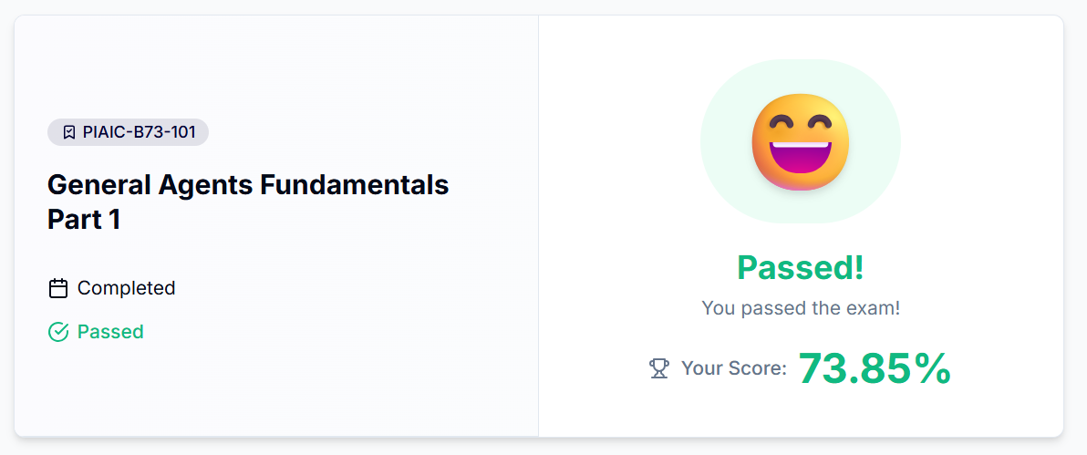Viewport: 1087px width, 455px height.
Task: Select the "You passed the exam!" message
Action: [800, 308]
